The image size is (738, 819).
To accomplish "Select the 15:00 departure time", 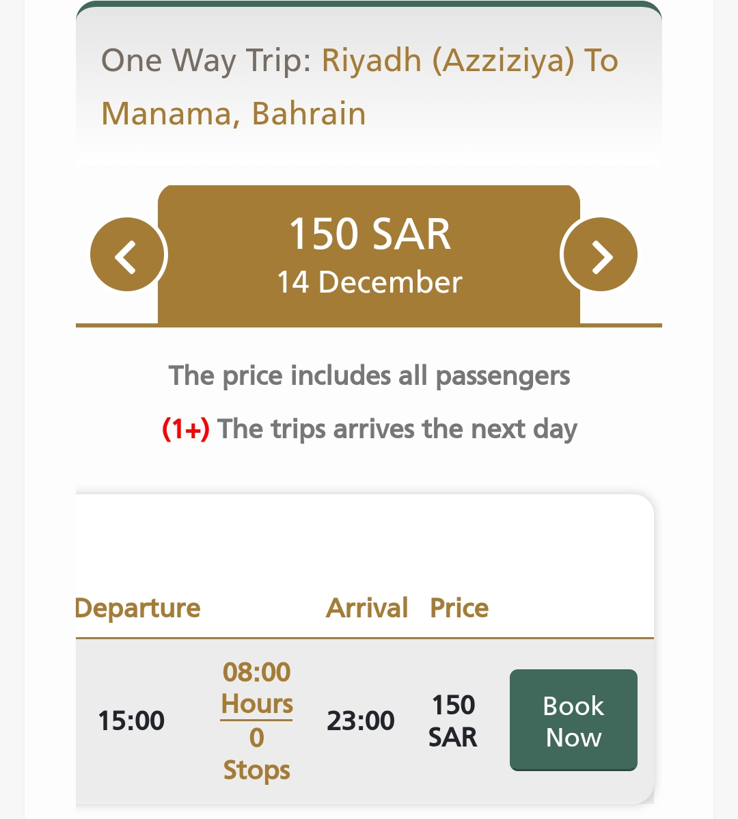I will (131, 721).
